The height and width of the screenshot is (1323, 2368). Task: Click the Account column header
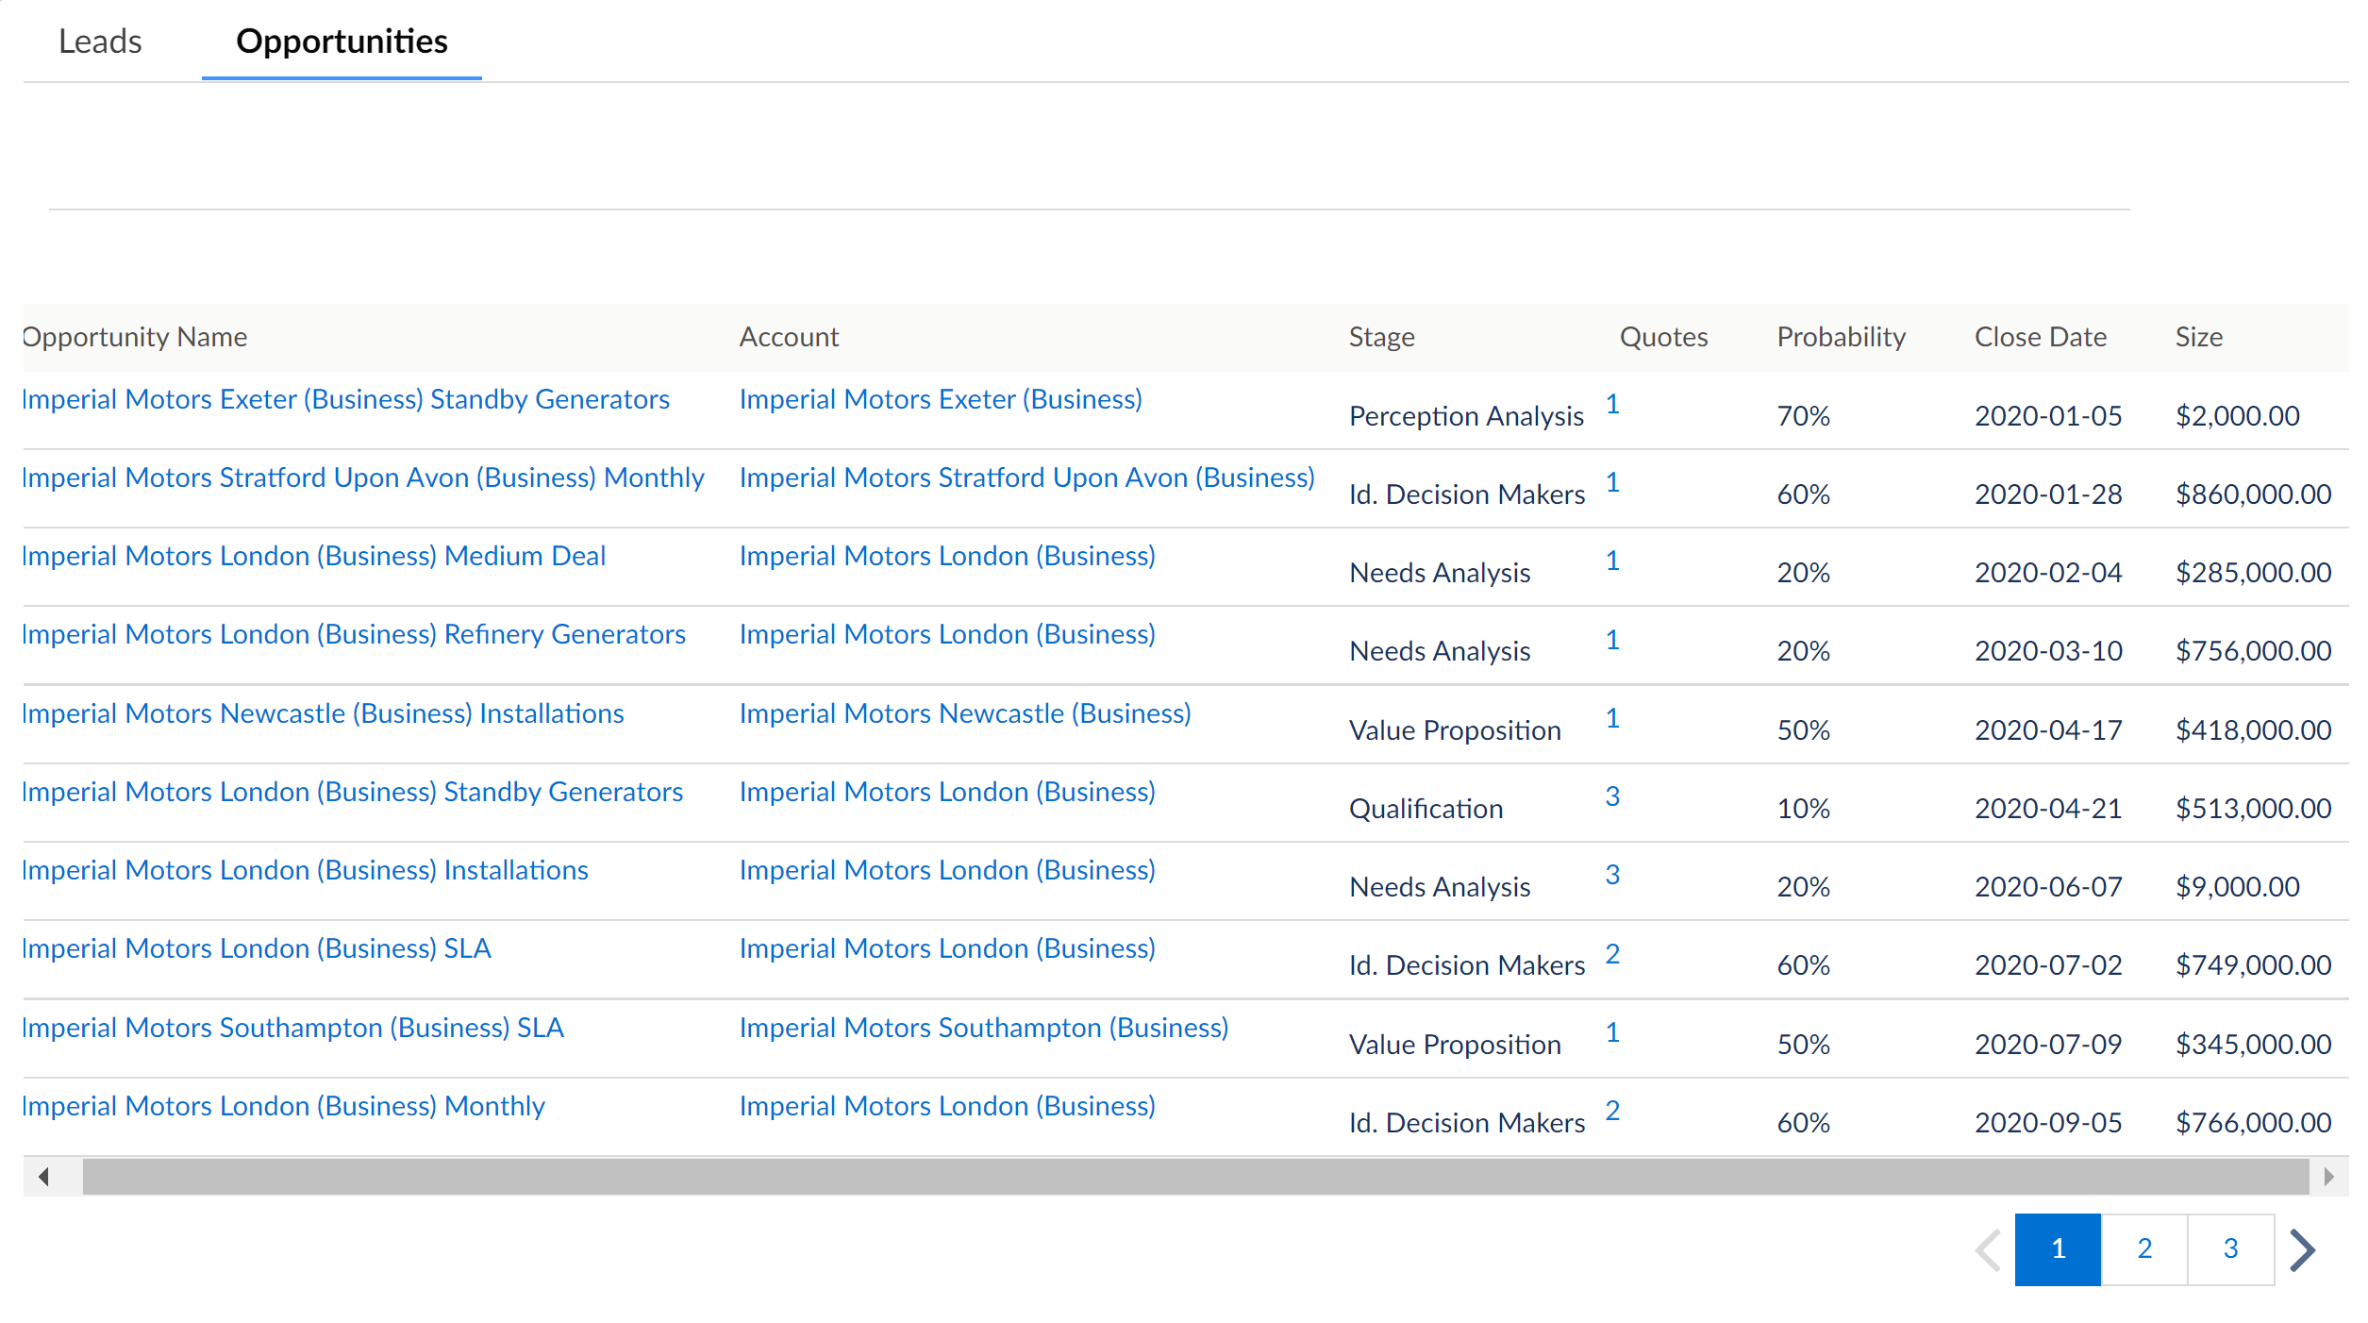coord(789,337)
